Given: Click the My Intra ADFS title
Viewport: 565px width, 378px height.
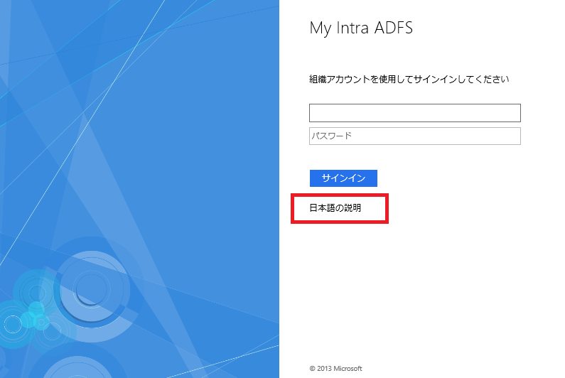Looking at the screenshot, I should tap(361, 28).
